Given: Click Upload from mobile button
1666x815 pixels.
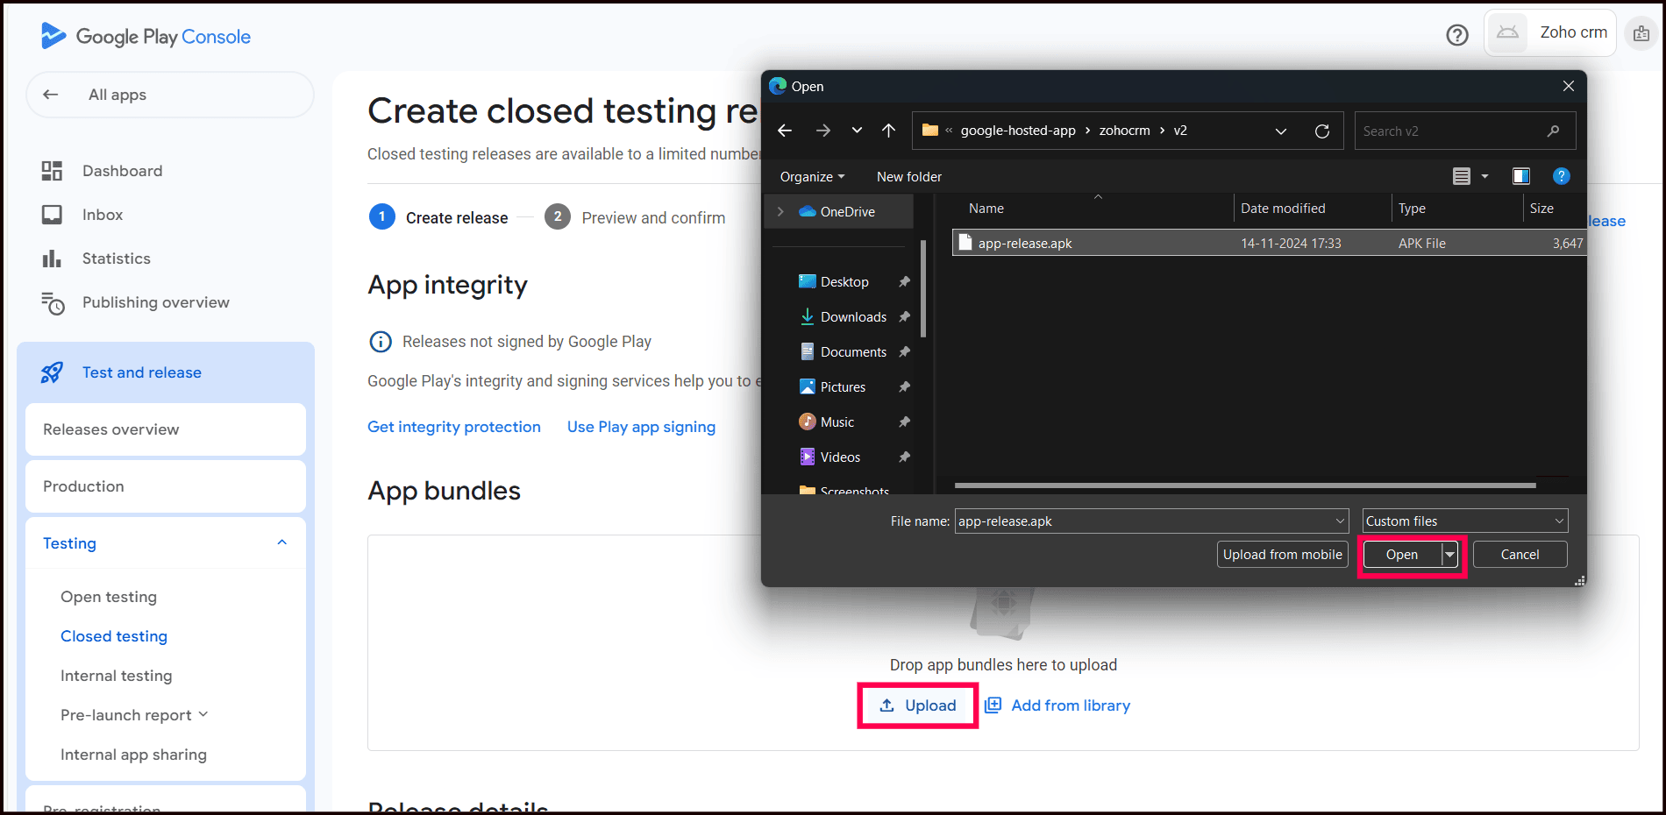Looking at the screenshot, I should (1282, 555).
